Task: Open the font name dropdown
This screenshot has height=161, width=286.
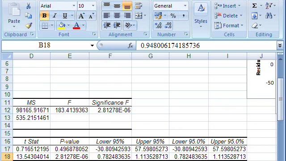Action: [x=74, y=6]
